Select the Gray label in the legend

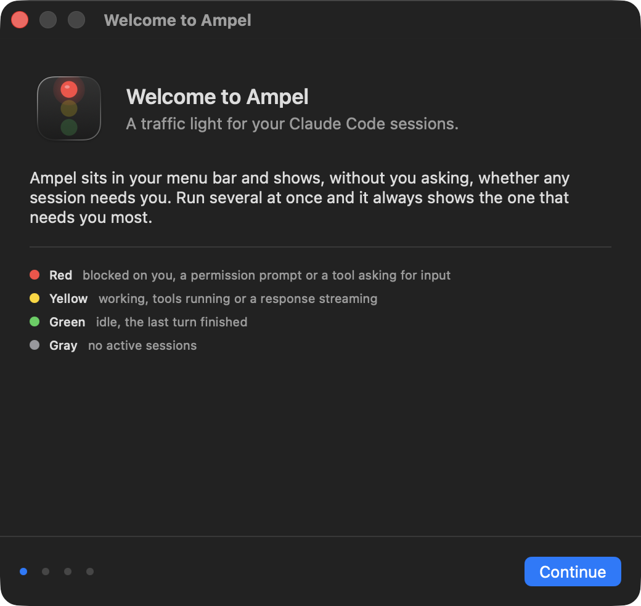point(63,345)
